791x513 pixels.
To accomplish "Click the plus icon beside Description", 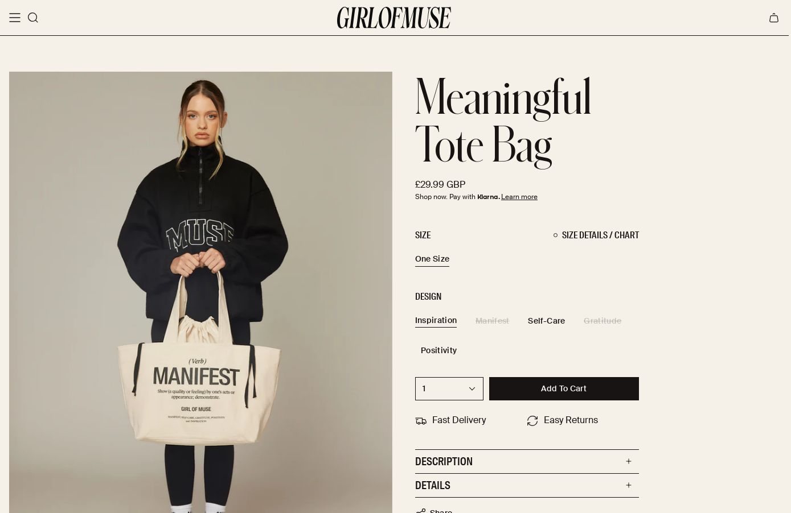I will (x=629, y=461).
